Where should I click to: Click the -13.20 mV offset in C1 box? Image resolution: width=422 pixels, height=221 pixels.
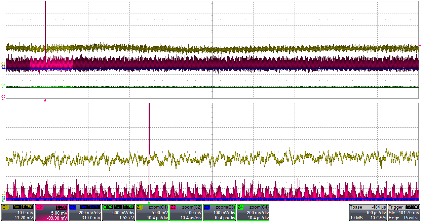tap(24, 218)
